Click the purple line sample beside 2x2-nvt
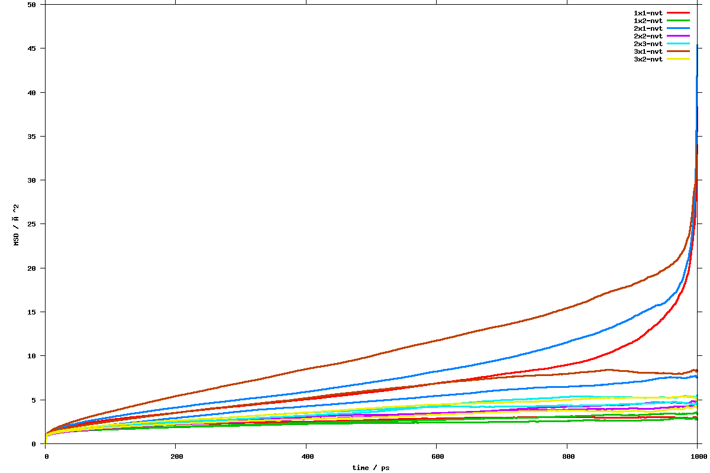The width and height of the screenshot is (710, 473). [x=678, y=35]
